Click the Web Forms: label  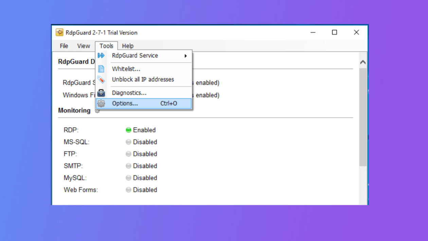(x=81, y=190)
